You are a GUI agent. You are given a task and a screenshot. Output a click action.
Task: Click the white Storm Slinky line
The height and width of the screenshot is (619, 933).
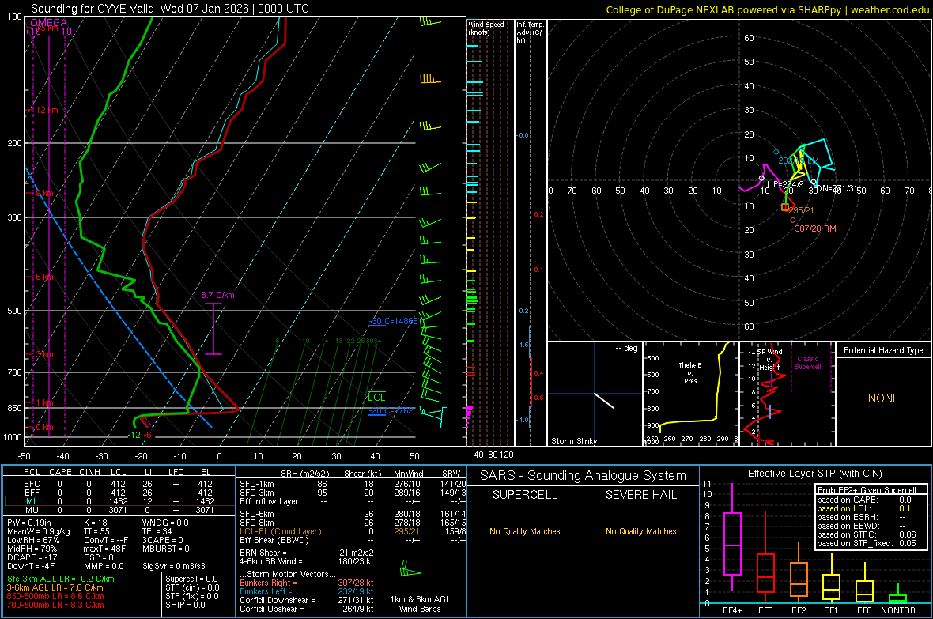click(x=604, y=401)
